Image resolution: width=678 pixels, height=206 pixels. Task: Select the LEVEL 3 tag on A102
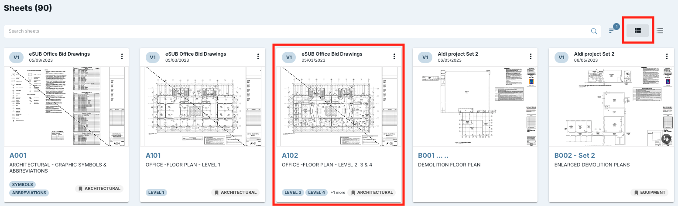(293, 192)
